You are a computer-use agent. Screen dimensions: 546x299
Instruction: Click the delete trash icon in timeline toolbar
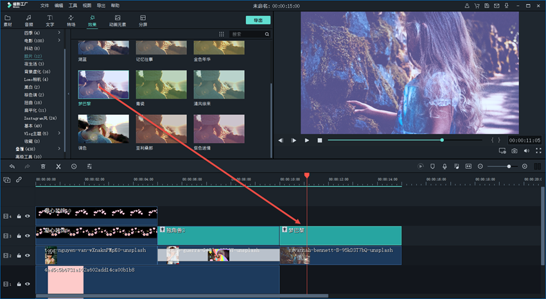tap(43, 166)
